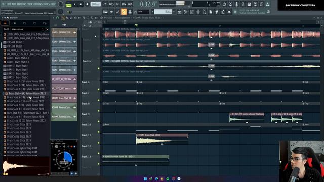
Task: Select Brass Stab 5 (F#) Future House 2023
Action: [26, 97]
